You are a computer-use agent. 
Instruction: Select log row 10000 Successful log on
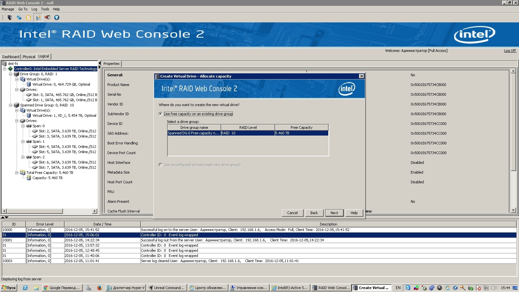259,230
